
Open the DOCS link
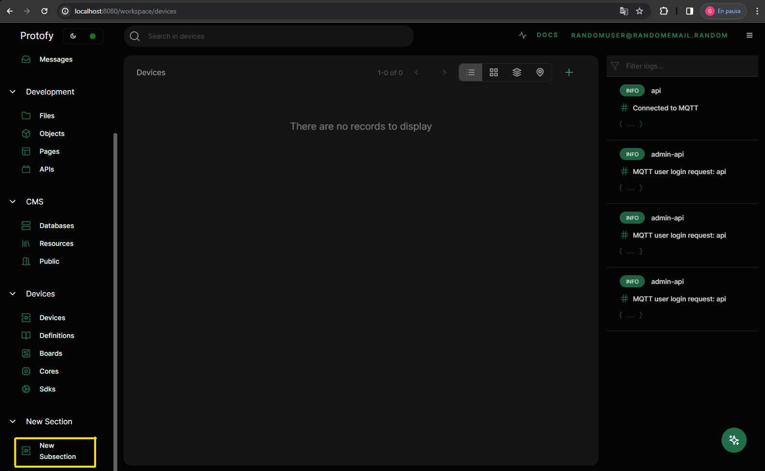pyautogui.click(x=547, y=35)
